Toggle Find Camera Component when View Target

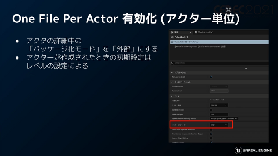pyautogui.click(x=211, y=134)
